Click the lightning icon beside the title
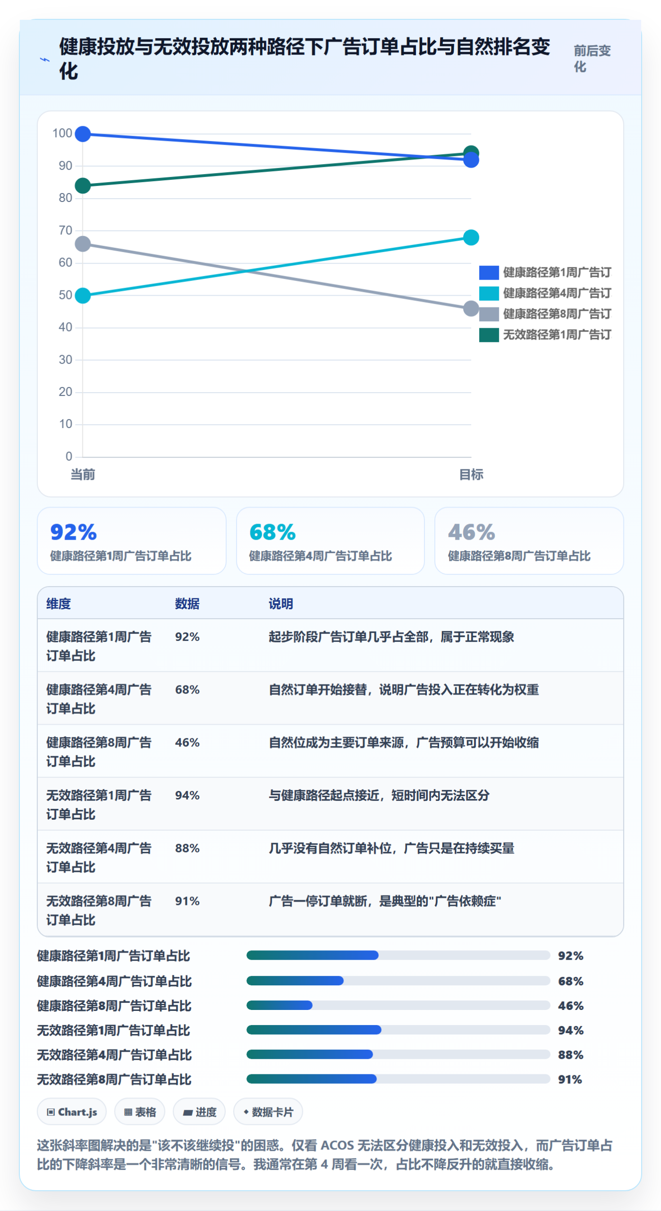 [44, 60]
